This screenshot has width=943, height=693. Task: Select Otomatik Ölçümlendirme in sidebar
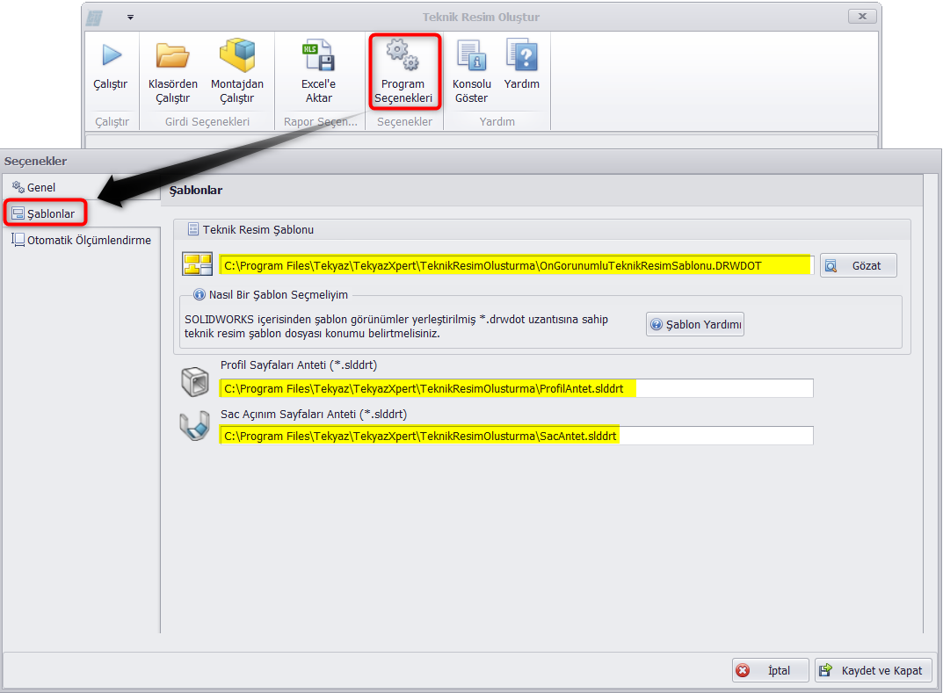pyautogui.click(x=81, y=240)
